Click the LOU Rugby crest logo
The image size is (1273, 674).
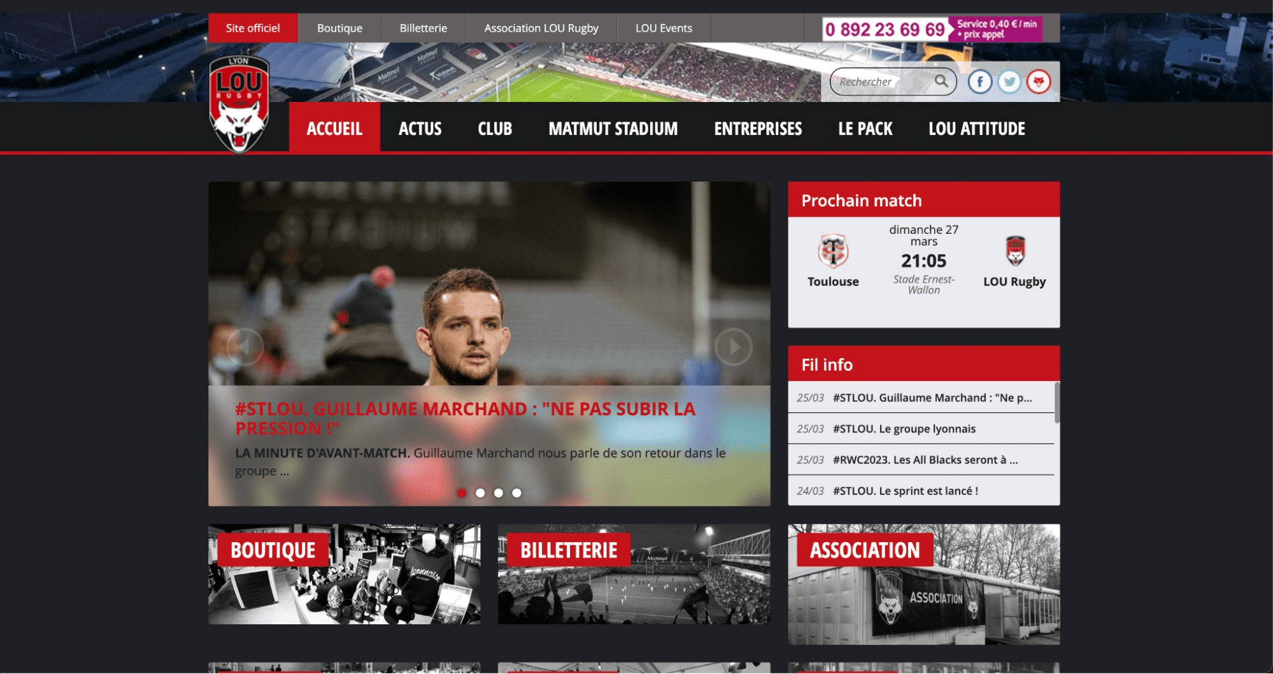[x=239, y=104]
